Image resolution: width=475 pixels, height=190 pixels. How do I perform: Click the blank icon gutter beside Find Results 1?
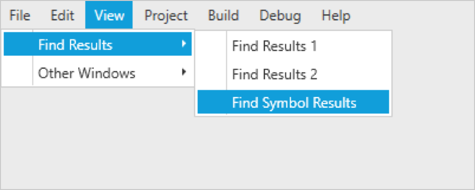212,46
